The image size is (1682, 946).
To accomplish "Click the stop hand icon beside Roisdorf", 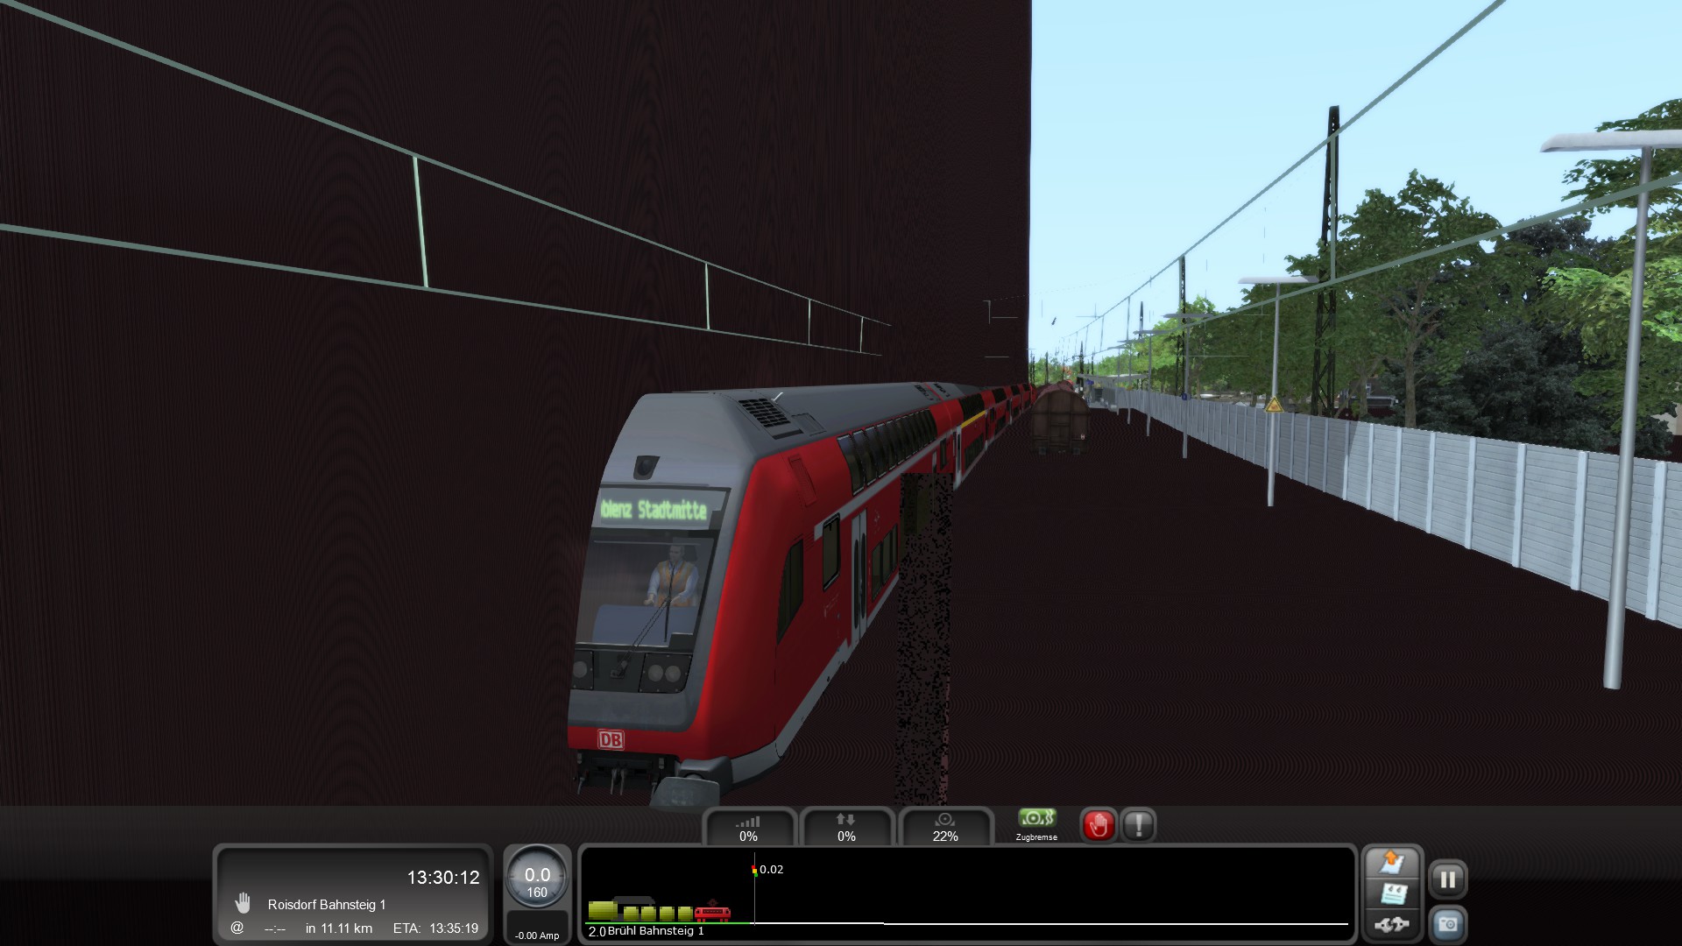I will tap(243, 904).
